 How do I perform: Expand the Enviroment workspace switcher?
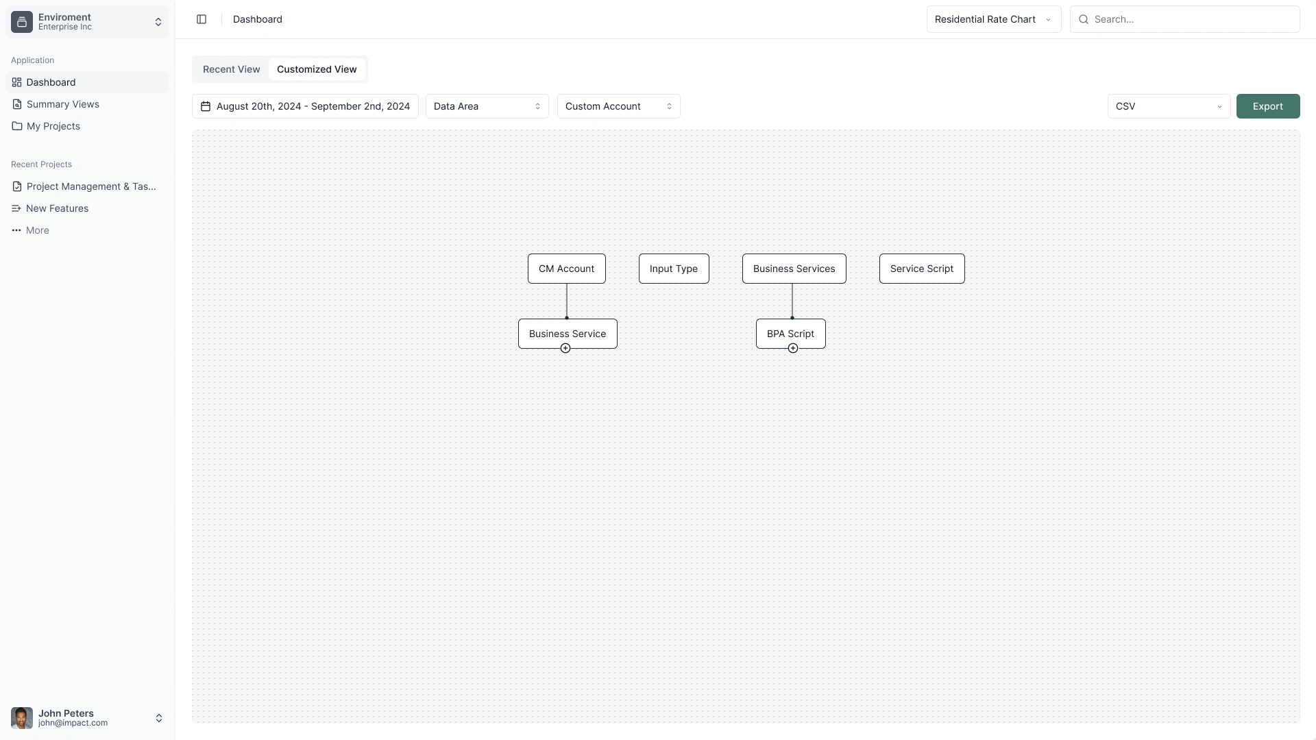click(x=158, y=22)
